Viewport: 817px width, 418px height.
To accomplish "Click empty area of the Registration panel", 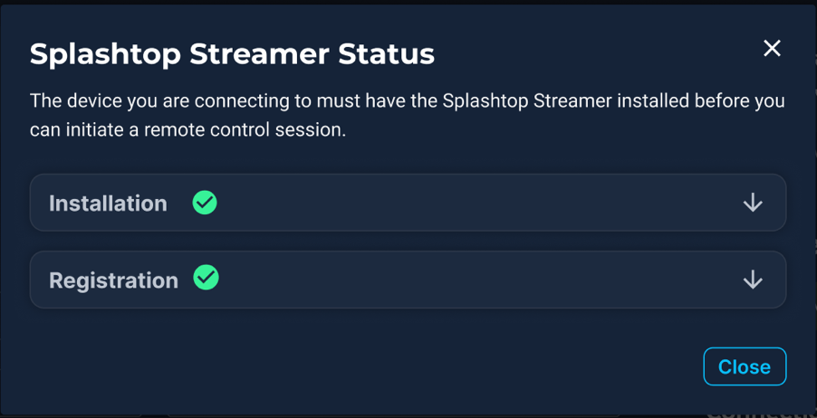I will point(471,280).
